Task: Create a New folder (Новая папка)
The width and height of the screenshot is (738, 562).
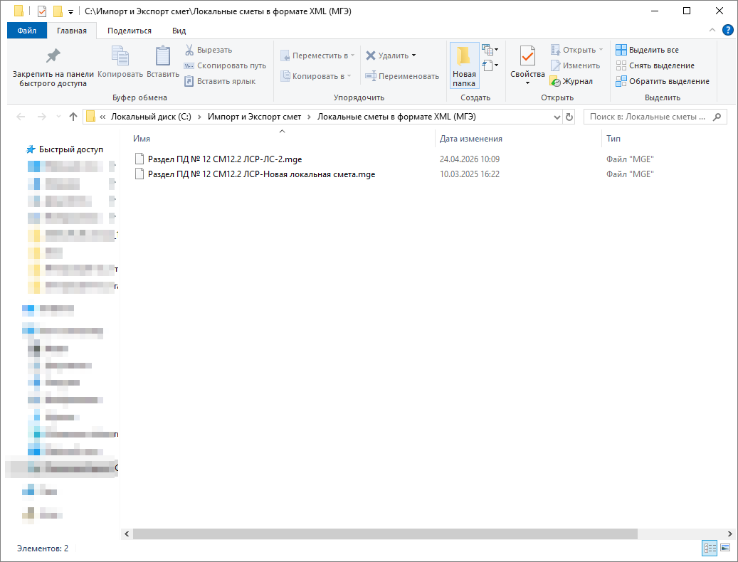Action: (x=464, y=66)
